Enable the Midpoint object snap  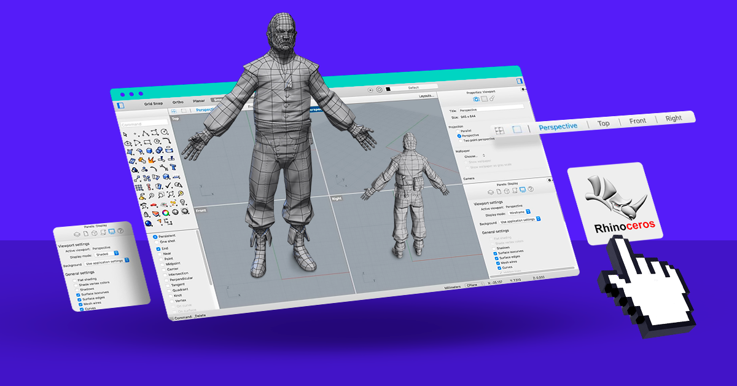click(x=162, y=264)
